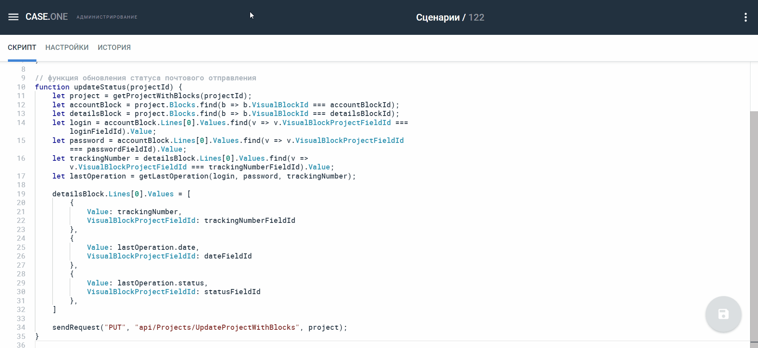This screenshot has height=348, width=758.
Task: Click 'lastOperation.date' on line 25
Action: click(156, 247)
